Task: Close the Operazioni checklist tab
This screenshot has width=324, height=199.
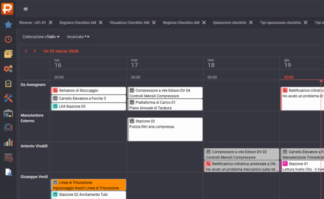Action: (x=251, y=22)
